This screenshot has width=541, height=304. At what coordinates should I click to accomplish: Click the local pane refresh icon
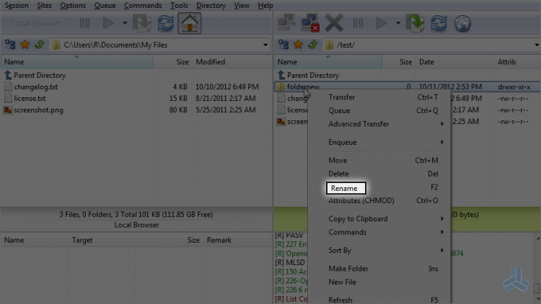point(166,24)
